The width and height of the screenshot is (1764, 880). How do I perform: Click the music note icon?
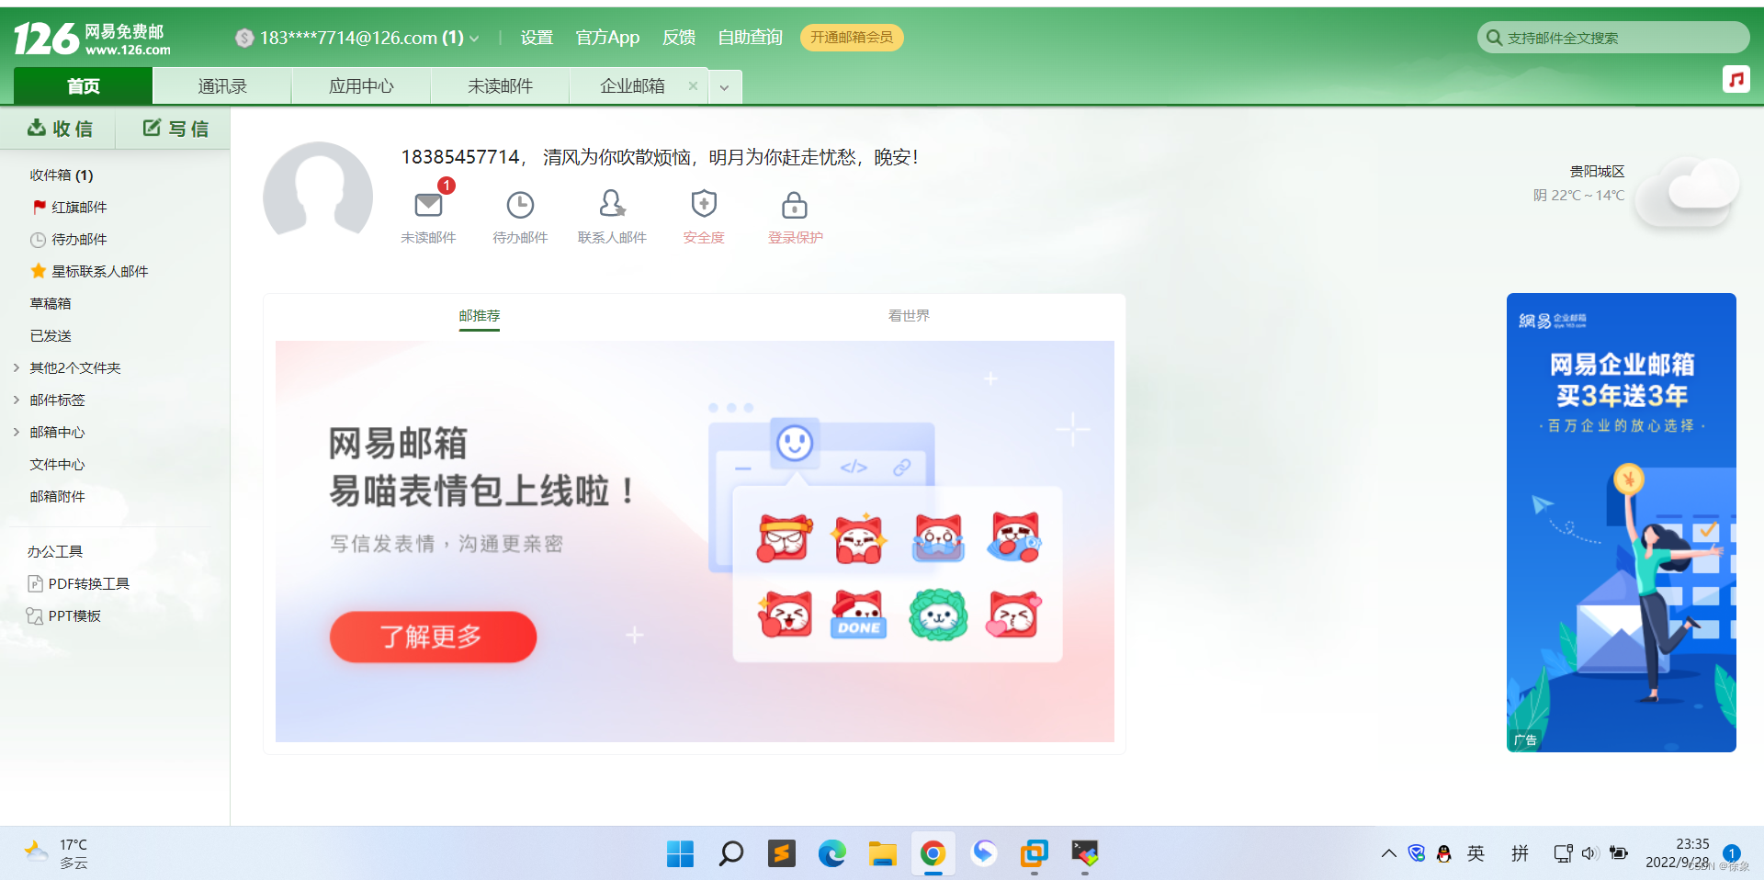[x=1736, y=79]
